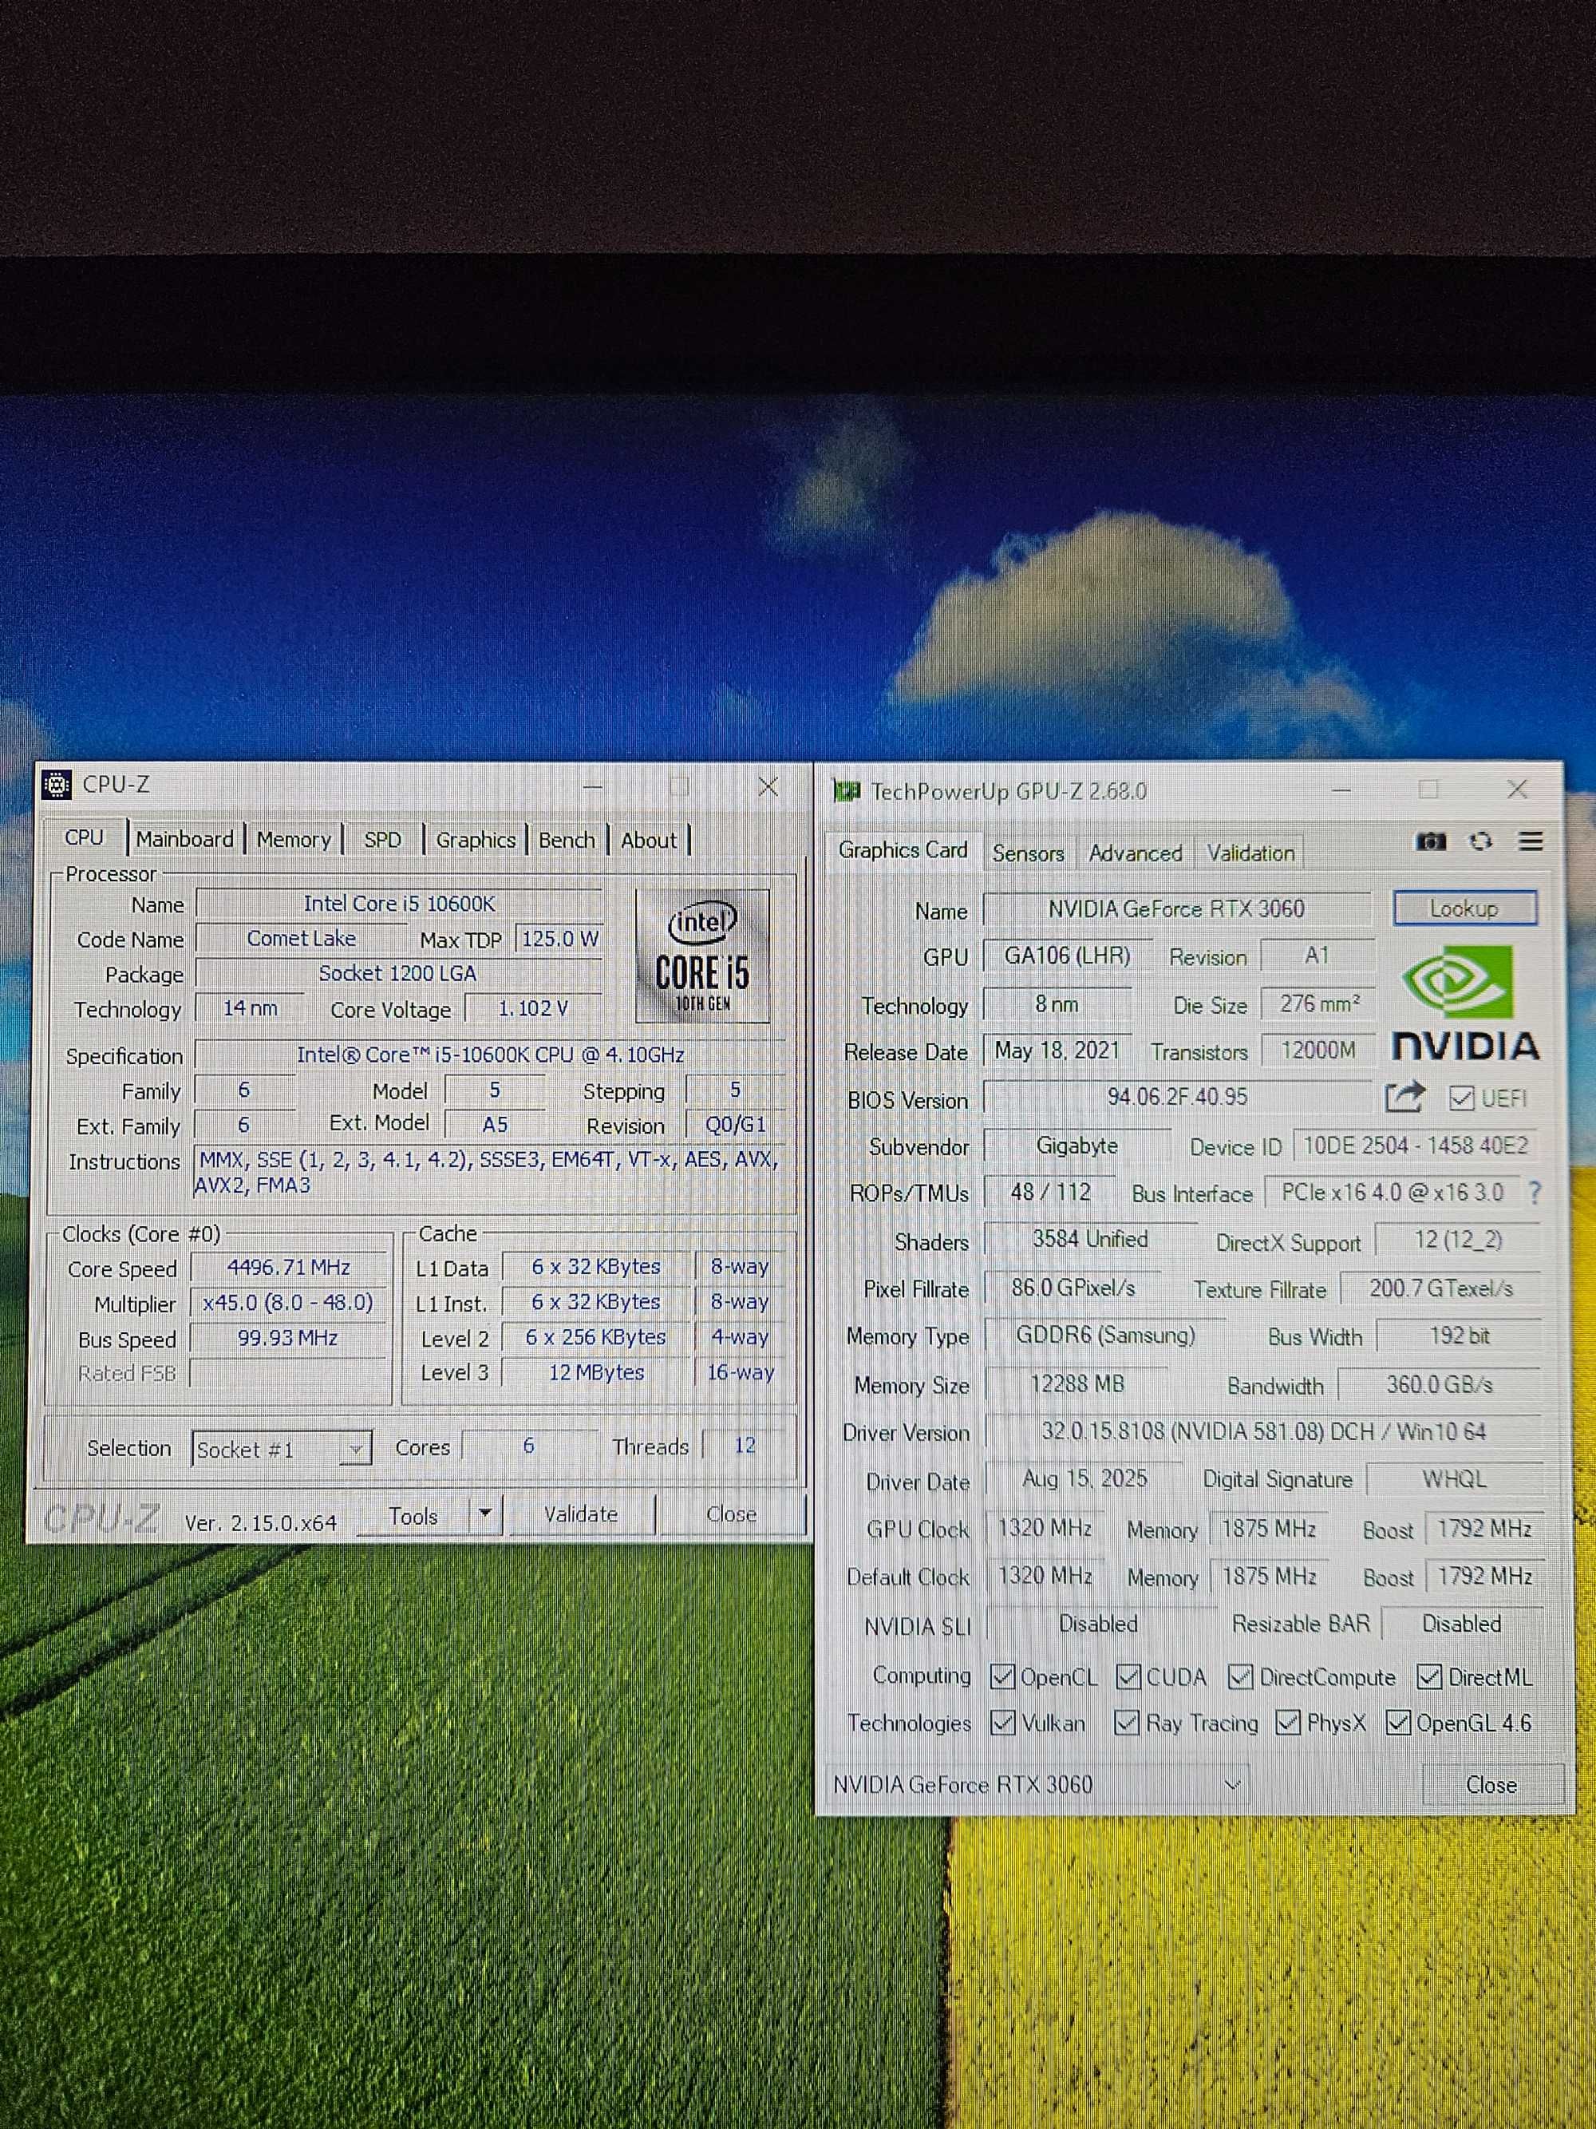Switch to the Memory tab in CPU-Z

pyautogui.click(x=294, y=839)
